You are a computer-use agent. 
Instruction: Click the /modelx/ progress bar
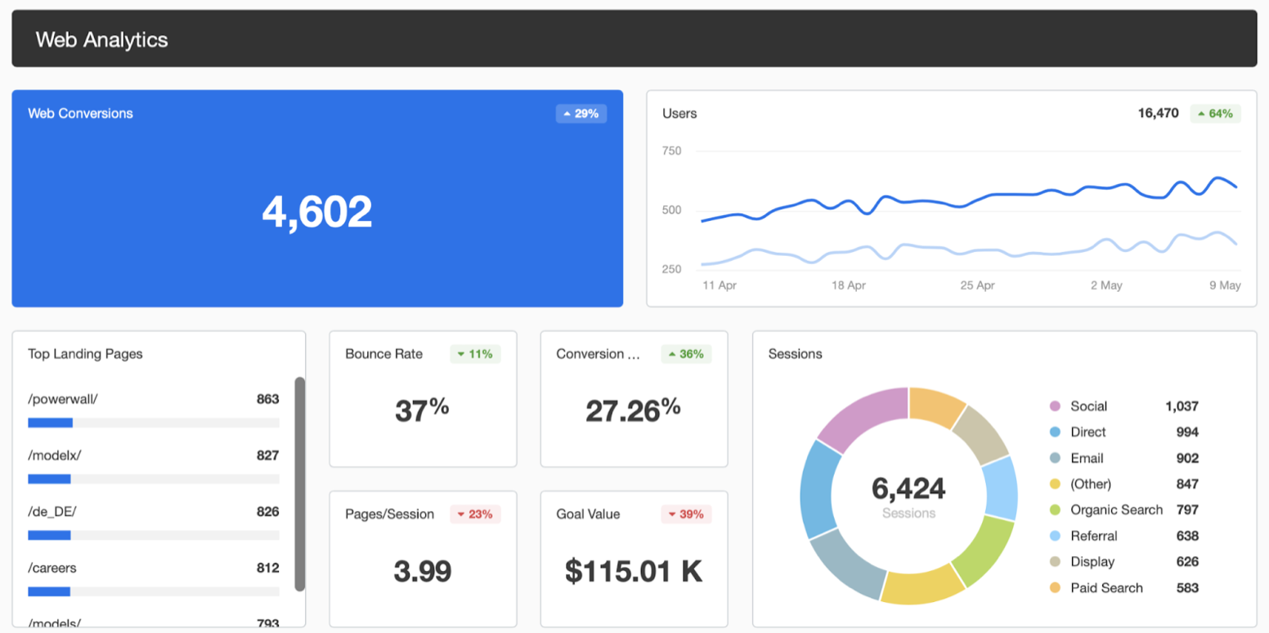point(154,479)
